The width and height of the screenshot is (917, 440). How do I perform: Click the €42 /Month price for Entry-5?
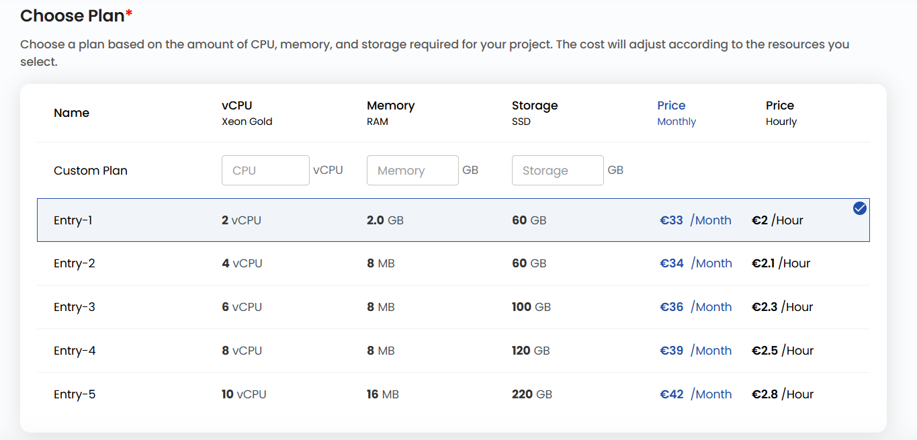695,394
